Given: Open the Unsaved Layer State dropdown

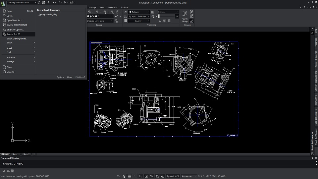Looking at the screenshot, I should pyautogui.click(x=100, y=21).
